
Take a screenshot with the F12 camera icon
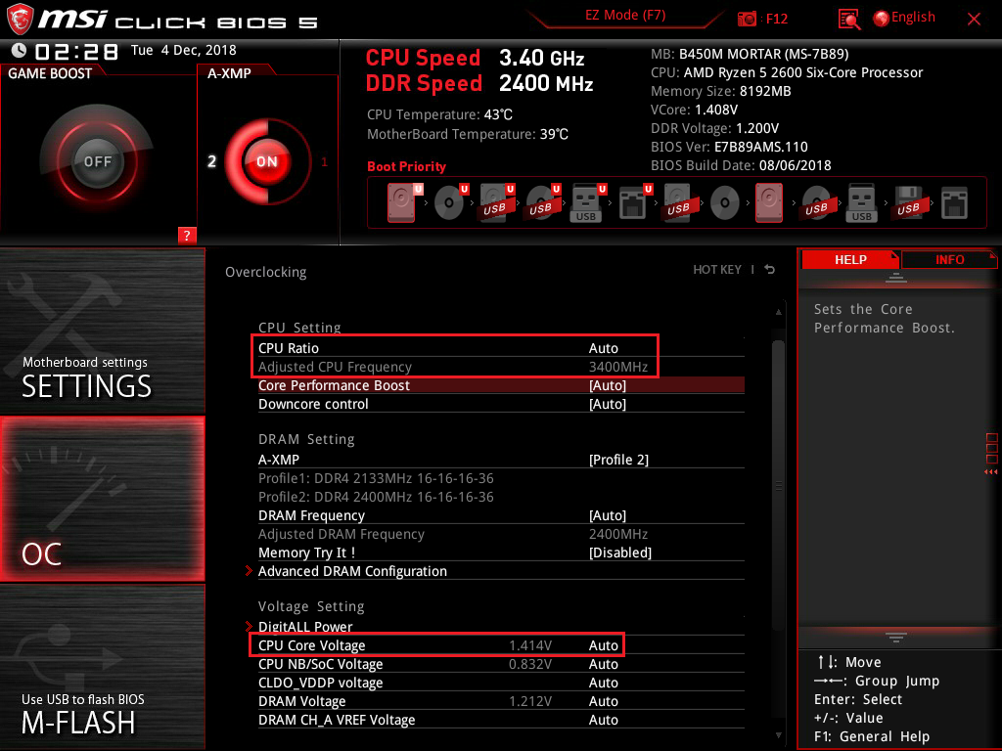[747, 19]
